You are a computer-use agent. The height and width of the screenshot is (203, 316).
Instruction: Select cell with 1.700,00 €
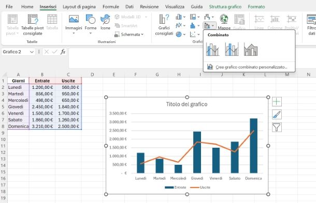click(68, 113)
